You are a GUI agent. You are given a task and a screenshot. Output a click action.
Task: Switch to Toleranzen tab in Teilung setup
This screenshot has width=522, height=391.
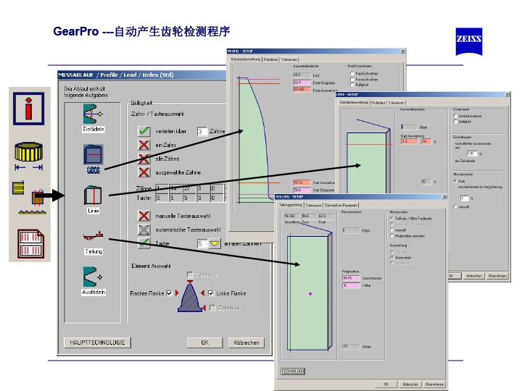pos(313,205)
